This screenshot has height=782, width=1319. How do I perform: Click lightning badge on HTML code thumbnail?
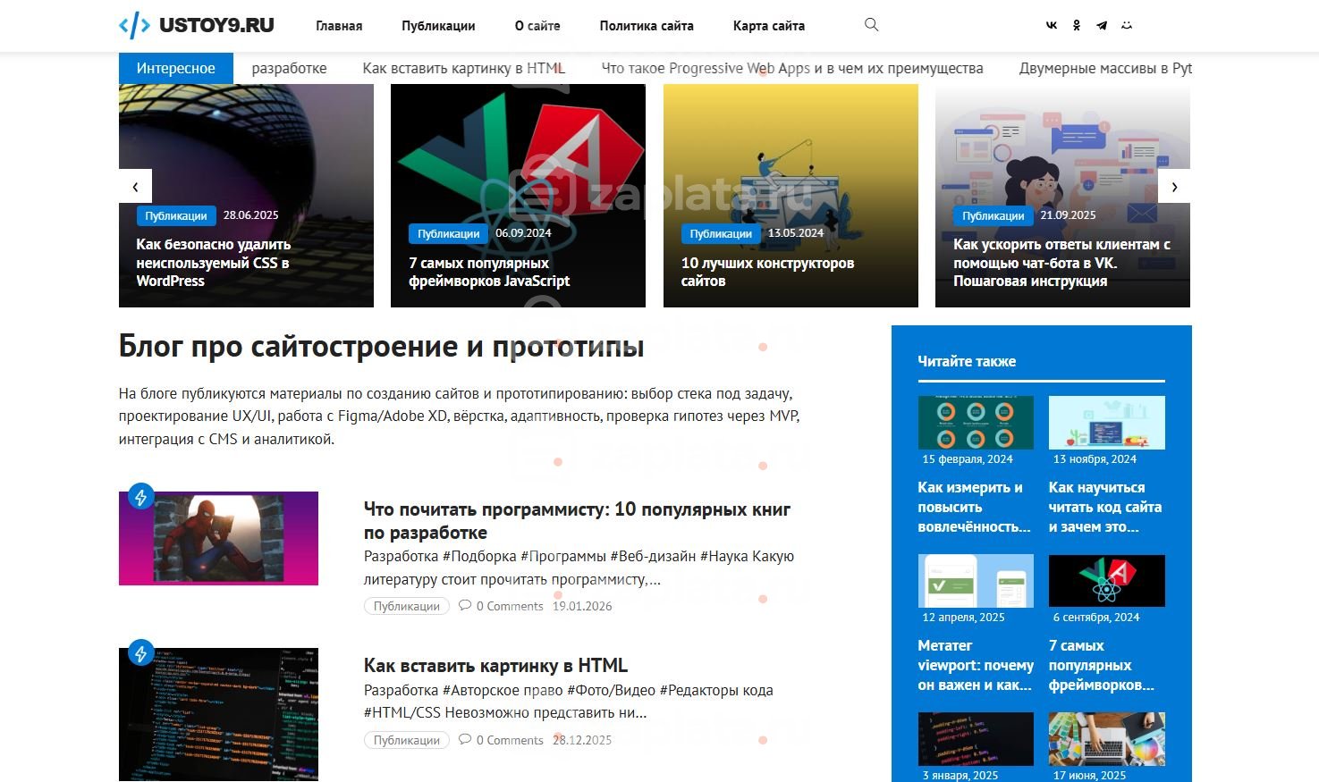pyautogui.click(x=141, y=652)
